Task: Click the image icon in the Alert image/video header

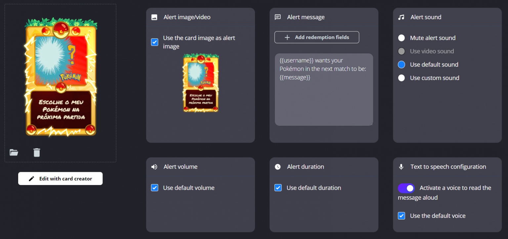Action: pos(154,17)
